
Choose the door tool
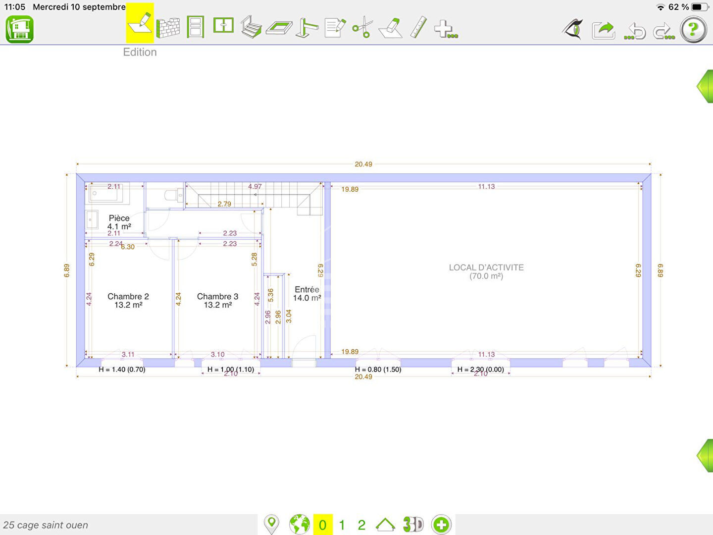[196, 27]
